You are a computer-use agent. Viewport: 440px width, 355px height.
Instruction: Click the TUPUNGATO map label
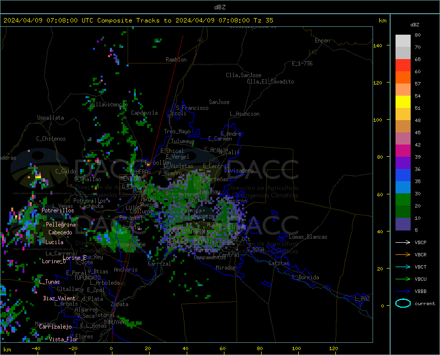[x=88, y=278]
